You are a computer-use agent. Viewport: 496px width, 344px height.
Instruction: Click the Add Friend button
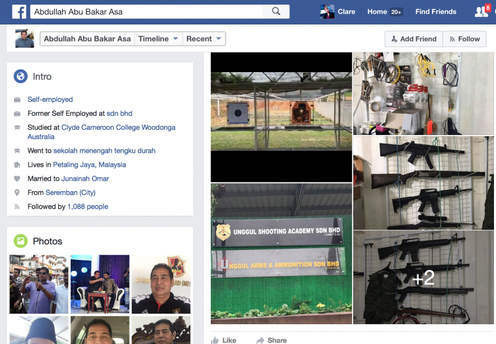pos(414,39)
